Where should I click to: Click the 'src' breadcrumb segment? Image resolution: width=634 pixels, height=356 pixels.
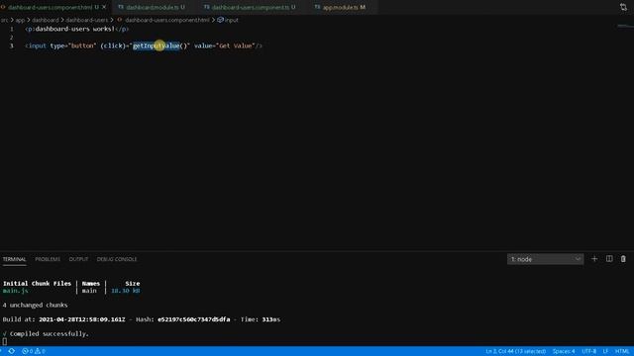pyautogui.click(x=4, y=20)
